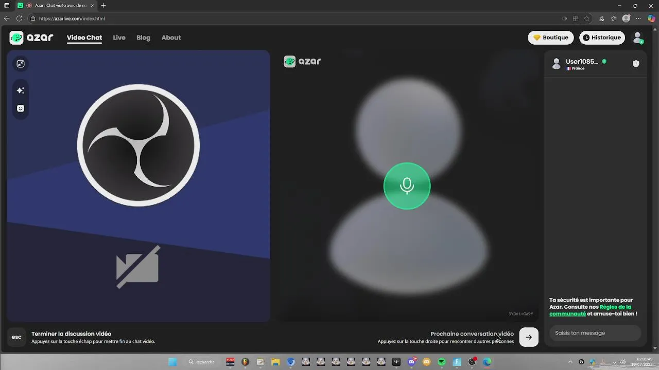
Task: Open the sparkle effects icon
Action: tap(21, 90)
